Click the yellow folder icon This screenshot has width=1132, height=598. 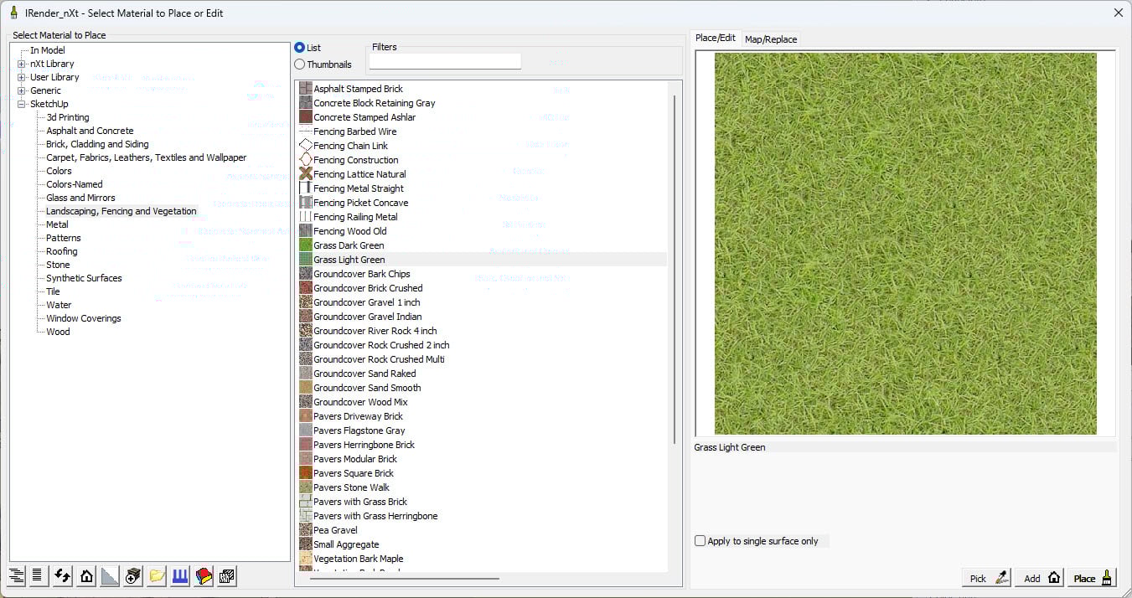click(x=157, y=575)
